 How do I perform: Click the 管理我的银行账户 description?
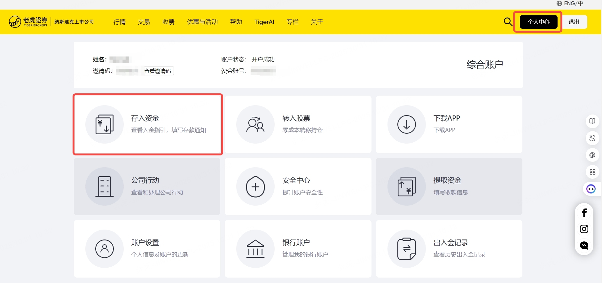305,255
